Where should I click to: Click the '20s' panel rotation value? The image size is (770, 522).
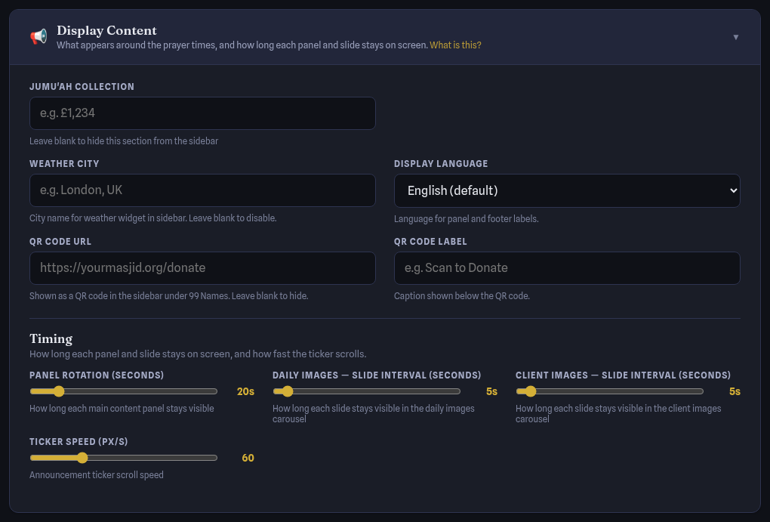click(x=245, y=391)
